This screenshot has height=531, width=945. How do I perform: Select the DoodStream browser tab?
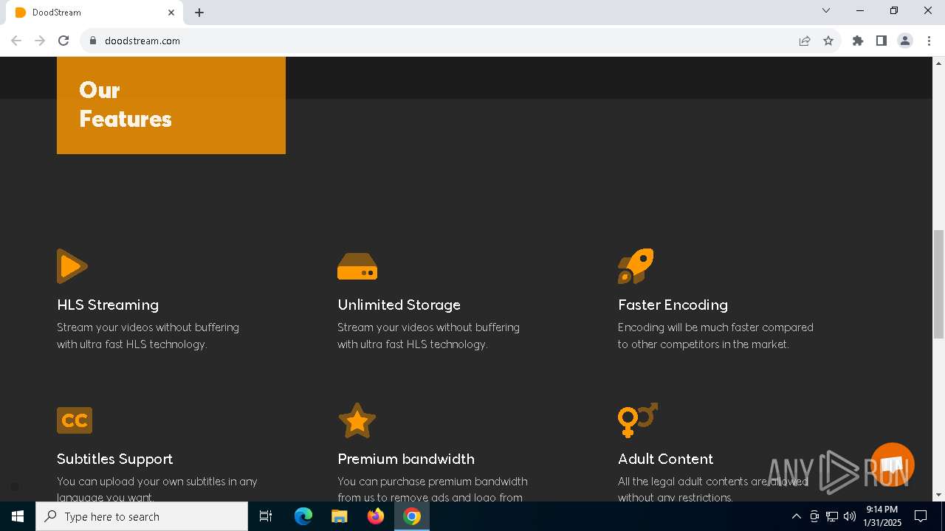pyautogui.click(x=94, y=13)
